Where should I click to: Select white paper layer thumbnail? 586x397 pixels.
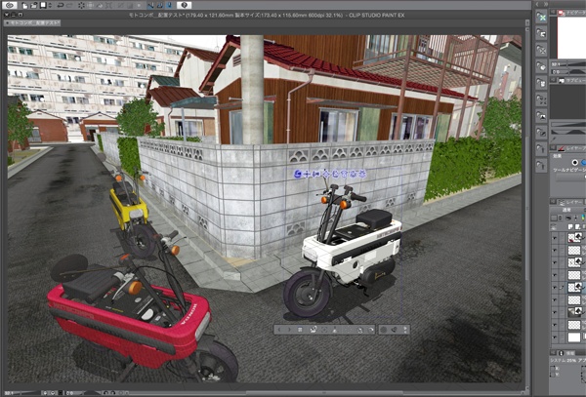(574, 337)
